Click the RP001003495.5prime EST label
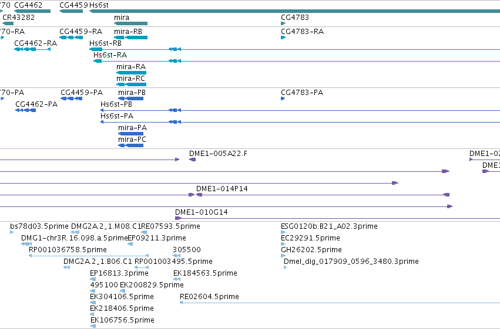 click(173, 262)
